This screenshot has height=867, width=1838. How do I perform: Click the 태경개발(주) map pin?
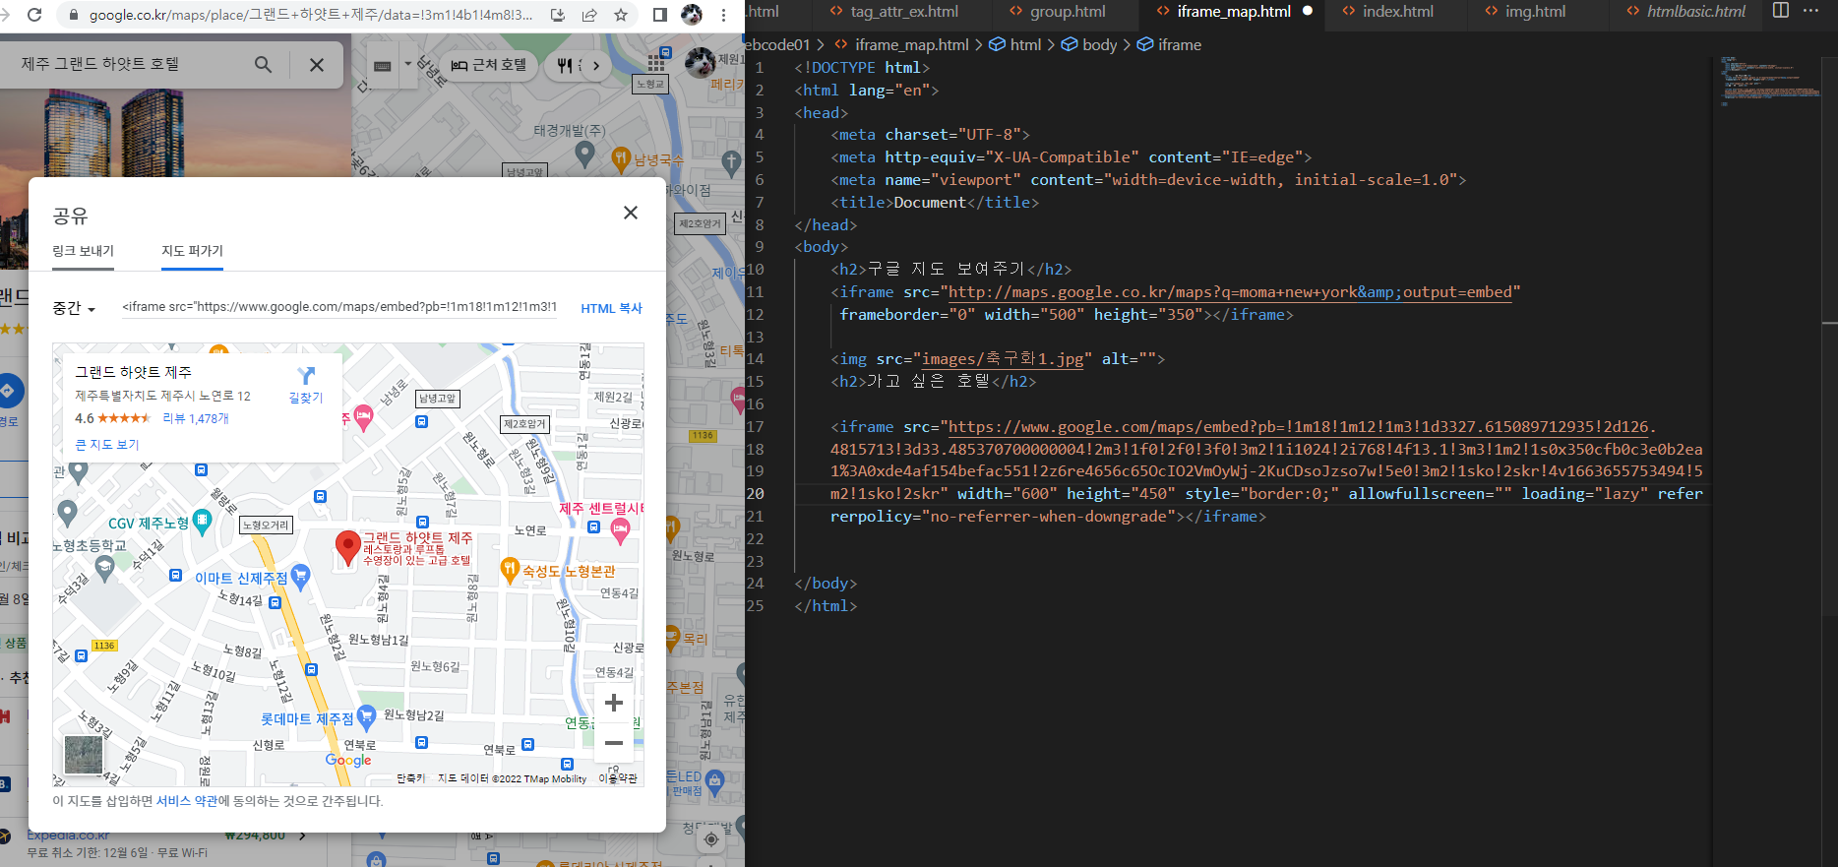[x=584, y=153]
